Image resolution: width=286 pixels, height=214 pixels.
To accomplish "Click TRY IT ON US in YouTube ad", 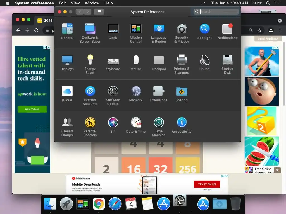I will coord(207,184).
